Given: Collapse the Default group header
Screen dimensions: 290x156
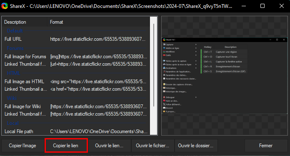Looking at the screenshot, I should (x=15, y=31).
